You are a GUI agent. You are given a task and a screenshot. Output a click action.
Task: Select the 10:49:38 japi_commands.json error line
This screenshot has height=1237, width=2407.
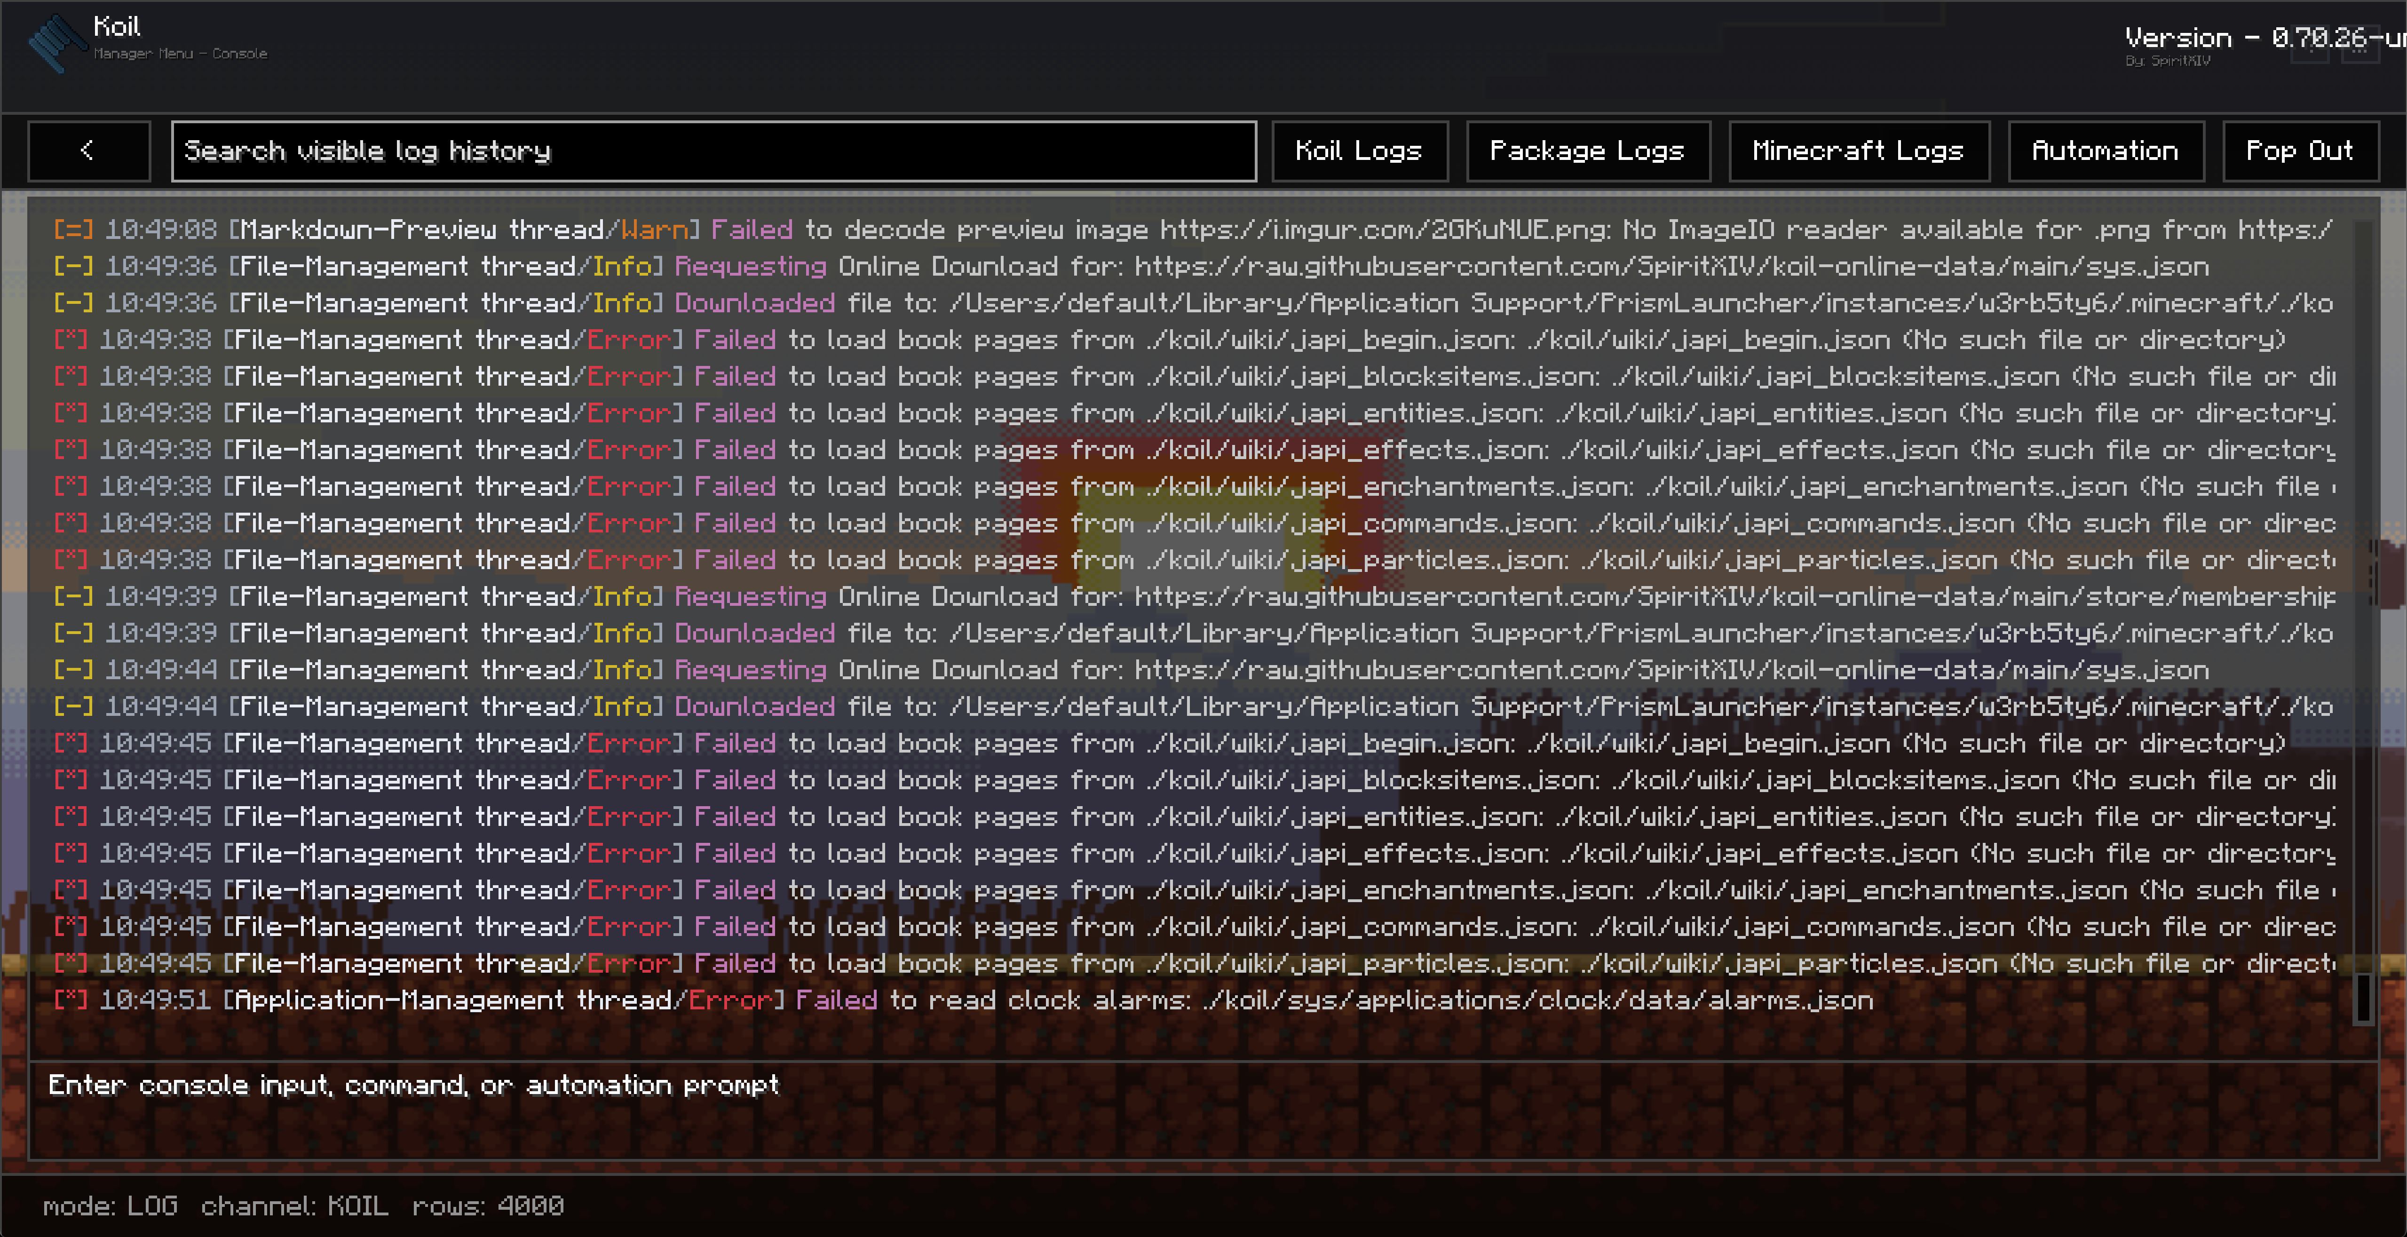pyautogui.click(x=1193, y=523)
